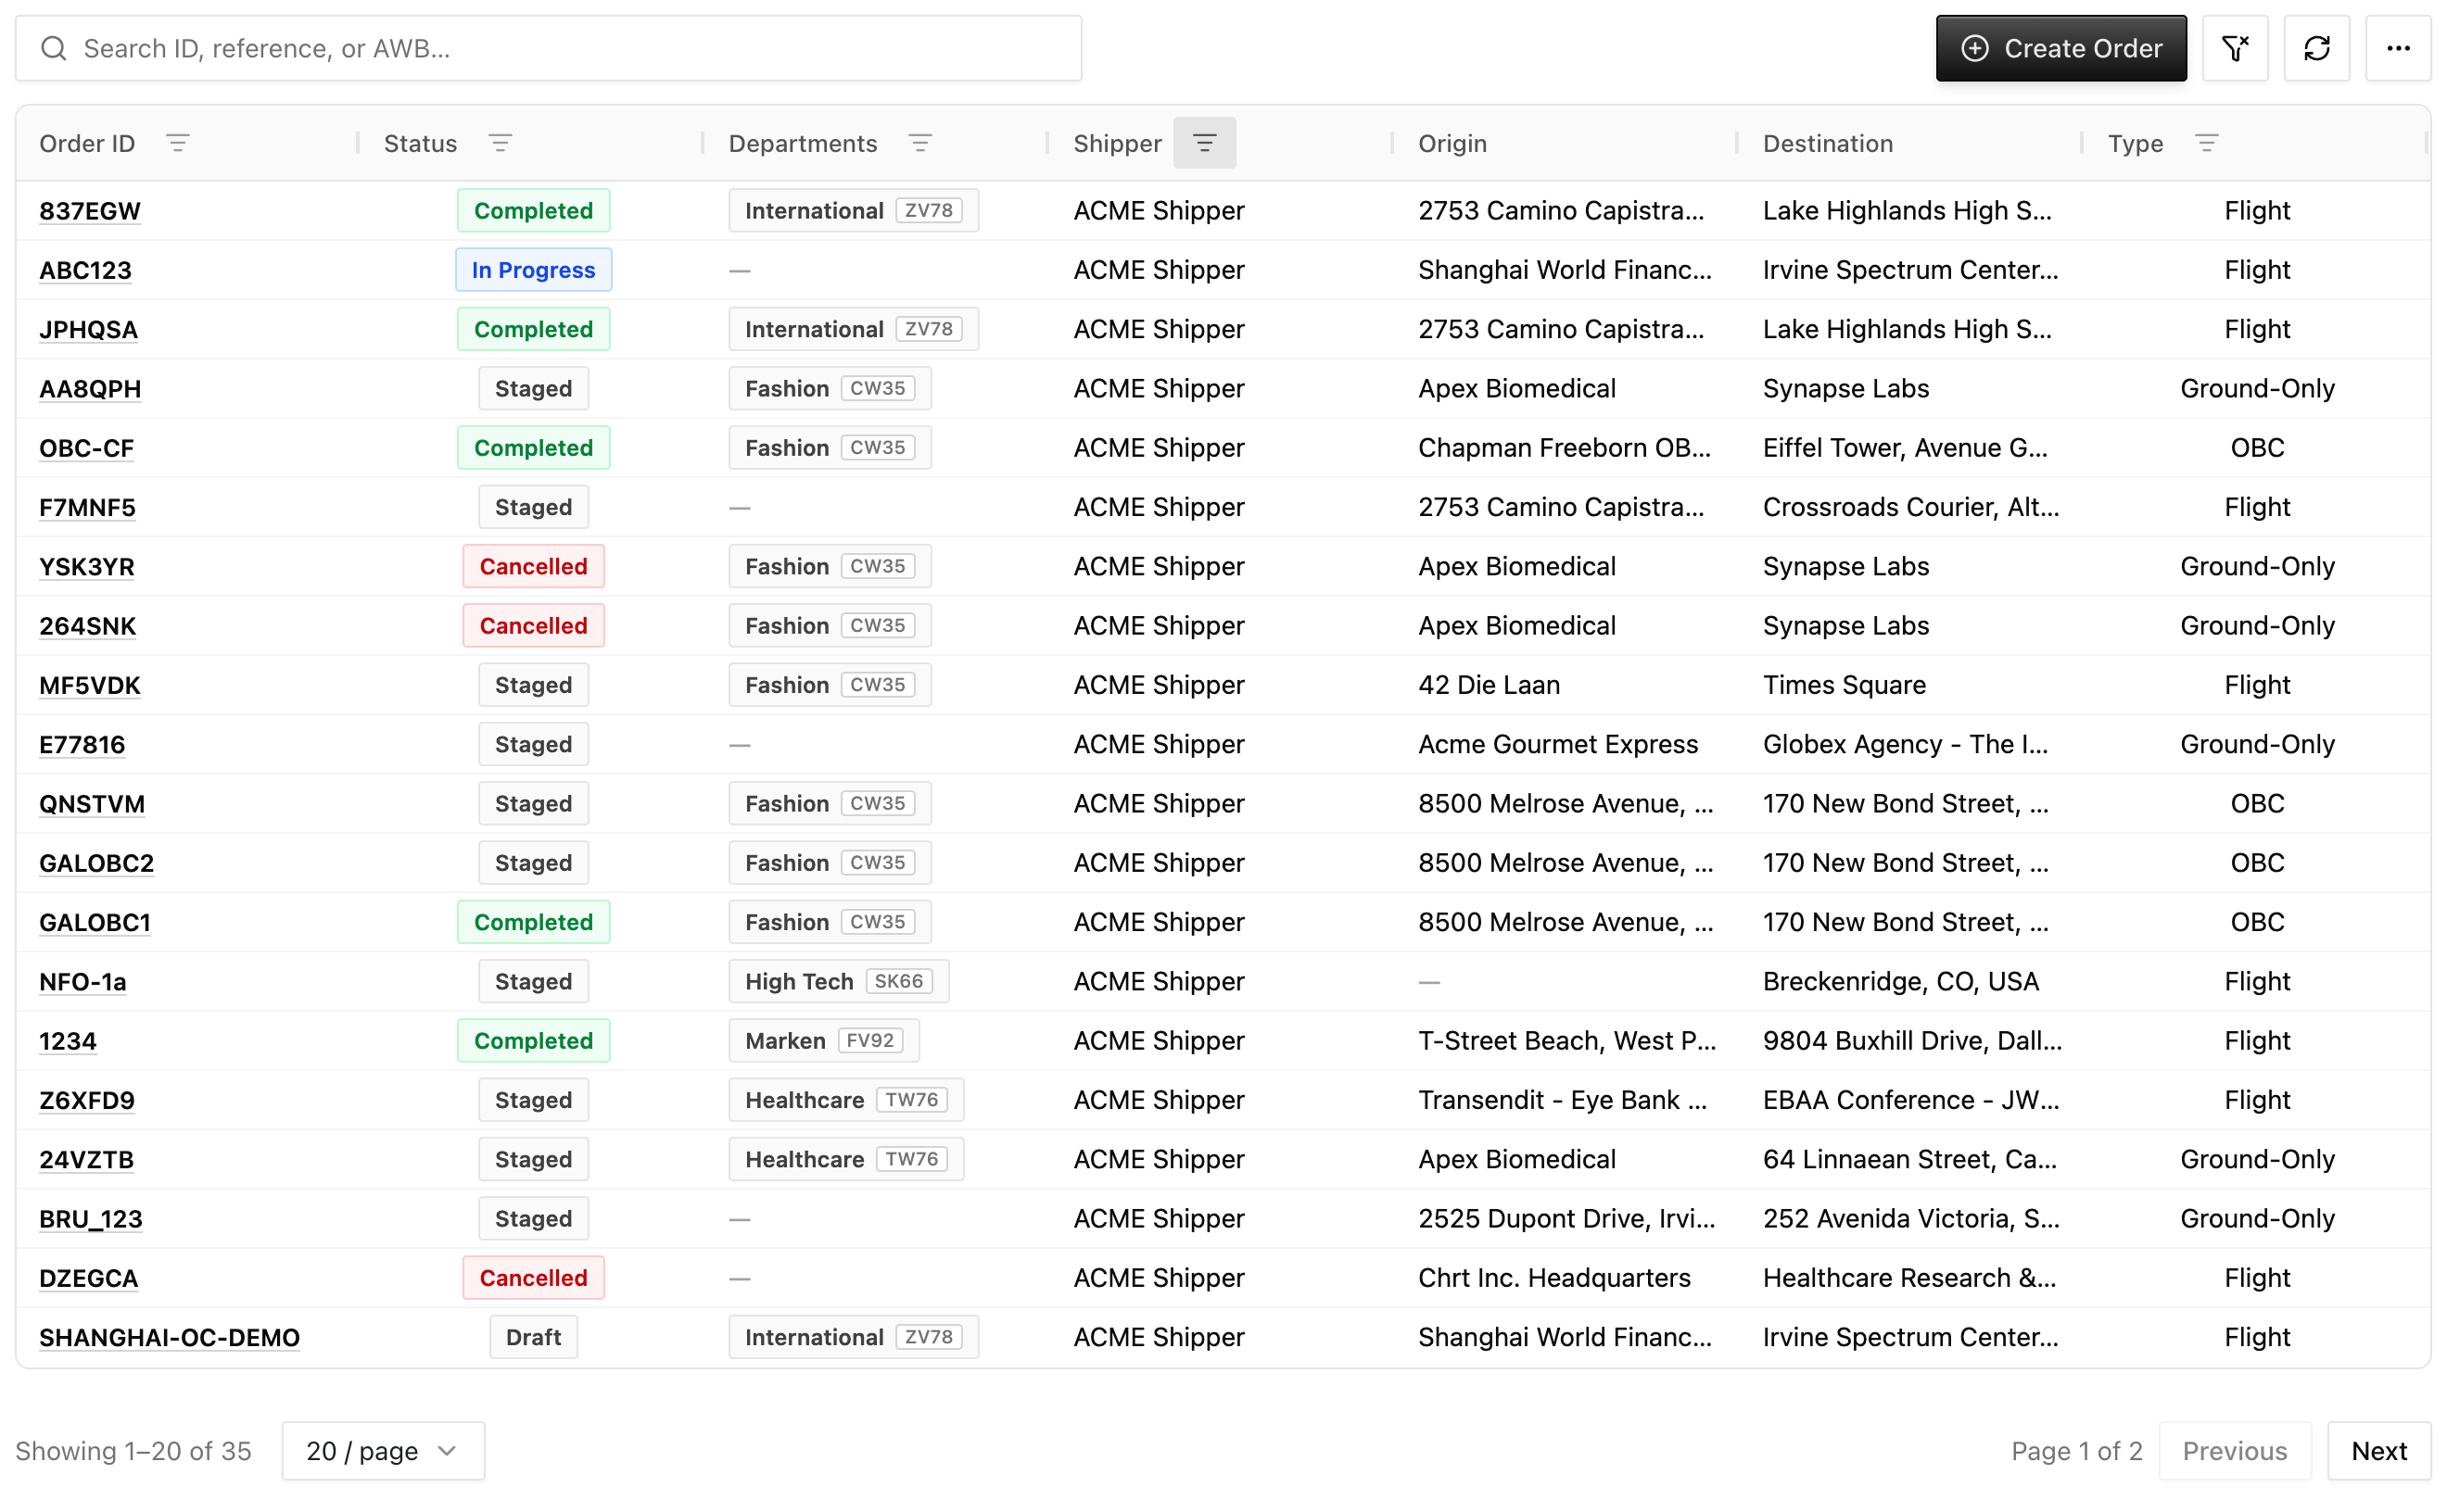Screen dimensions: 2447x1512
Task: Open order F7MNF5
Action: tap(87, 507)
